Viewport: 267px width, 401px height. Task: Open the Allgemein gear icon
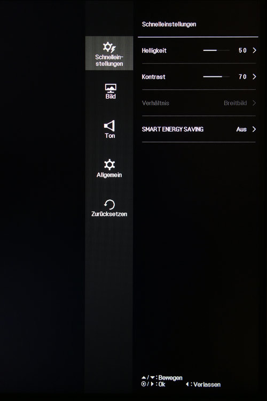click(109, 165)
